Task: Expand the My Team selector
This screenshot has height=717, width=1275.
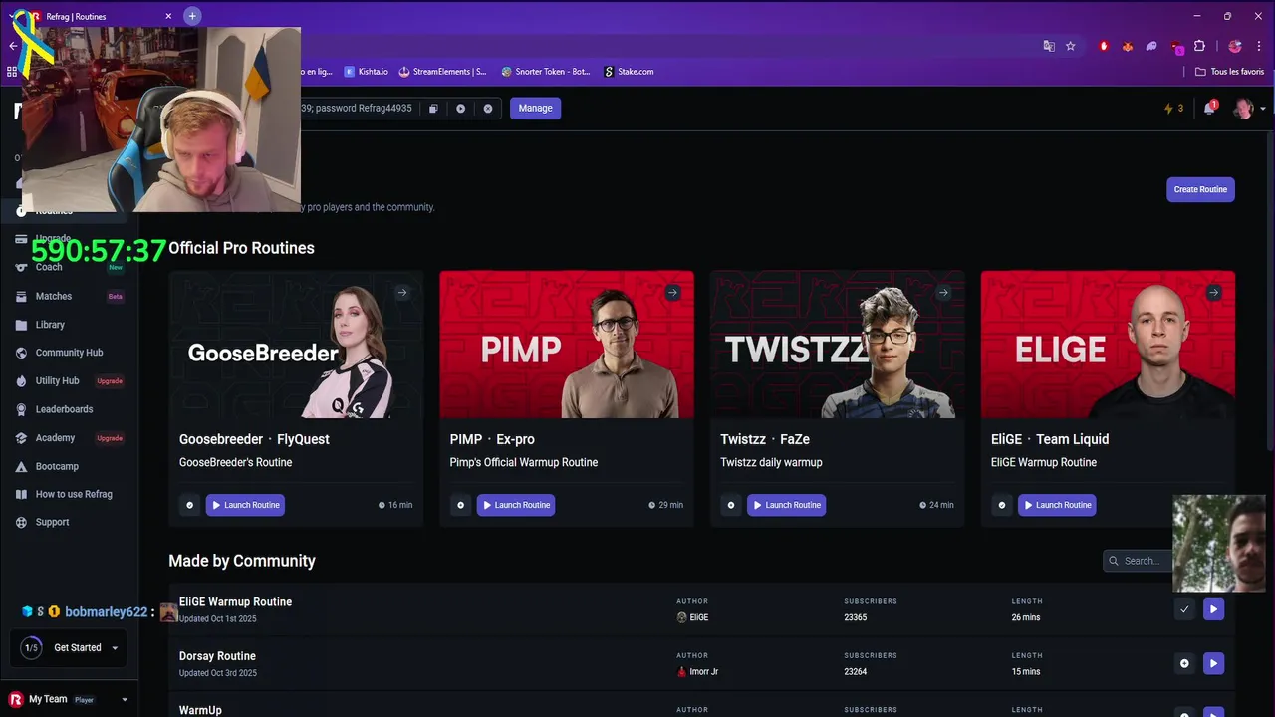Action: pyautogui.click(x=68, y=699)
